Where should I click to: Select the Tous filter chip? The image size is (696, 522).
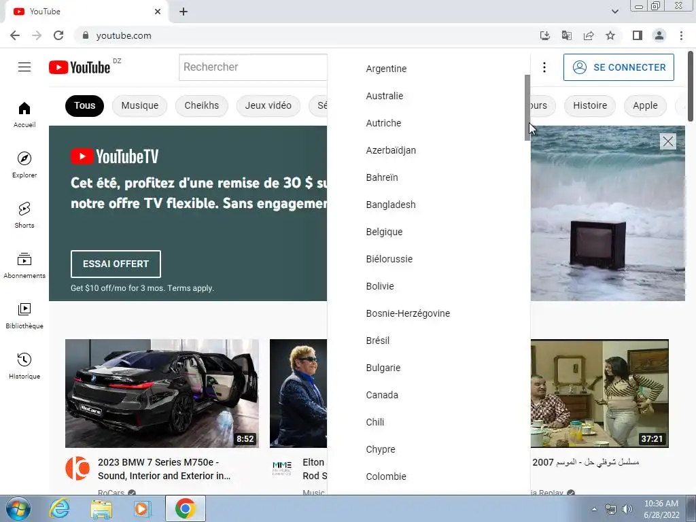(85, 105)
